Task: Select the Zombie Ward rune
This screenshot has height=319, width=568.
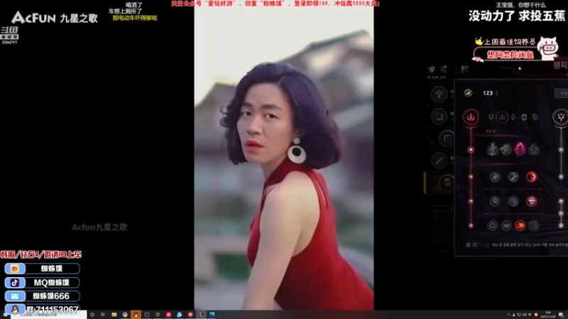Action: (495, 201)
